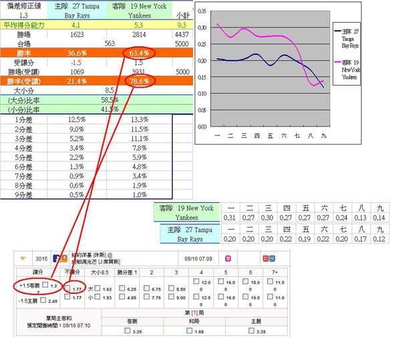Select the 4437 subtotal cell
The width and height of the screenshot is (401, 338).
[182, 34]
